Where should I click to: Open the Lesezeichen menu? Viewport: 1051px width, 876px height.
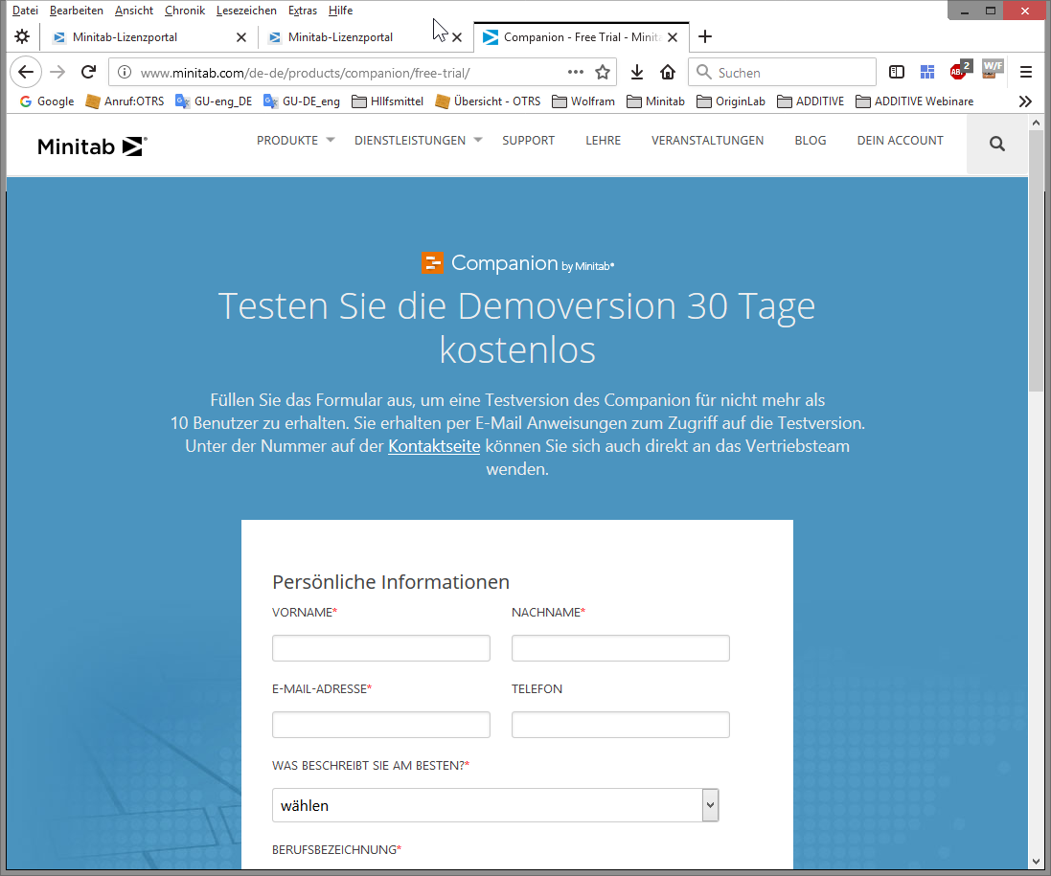(246, 10)
